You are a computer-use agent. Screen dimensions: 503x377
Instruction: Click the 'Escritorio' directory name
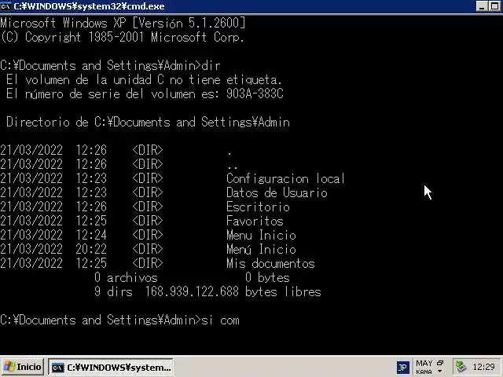(x=259, y=207)
